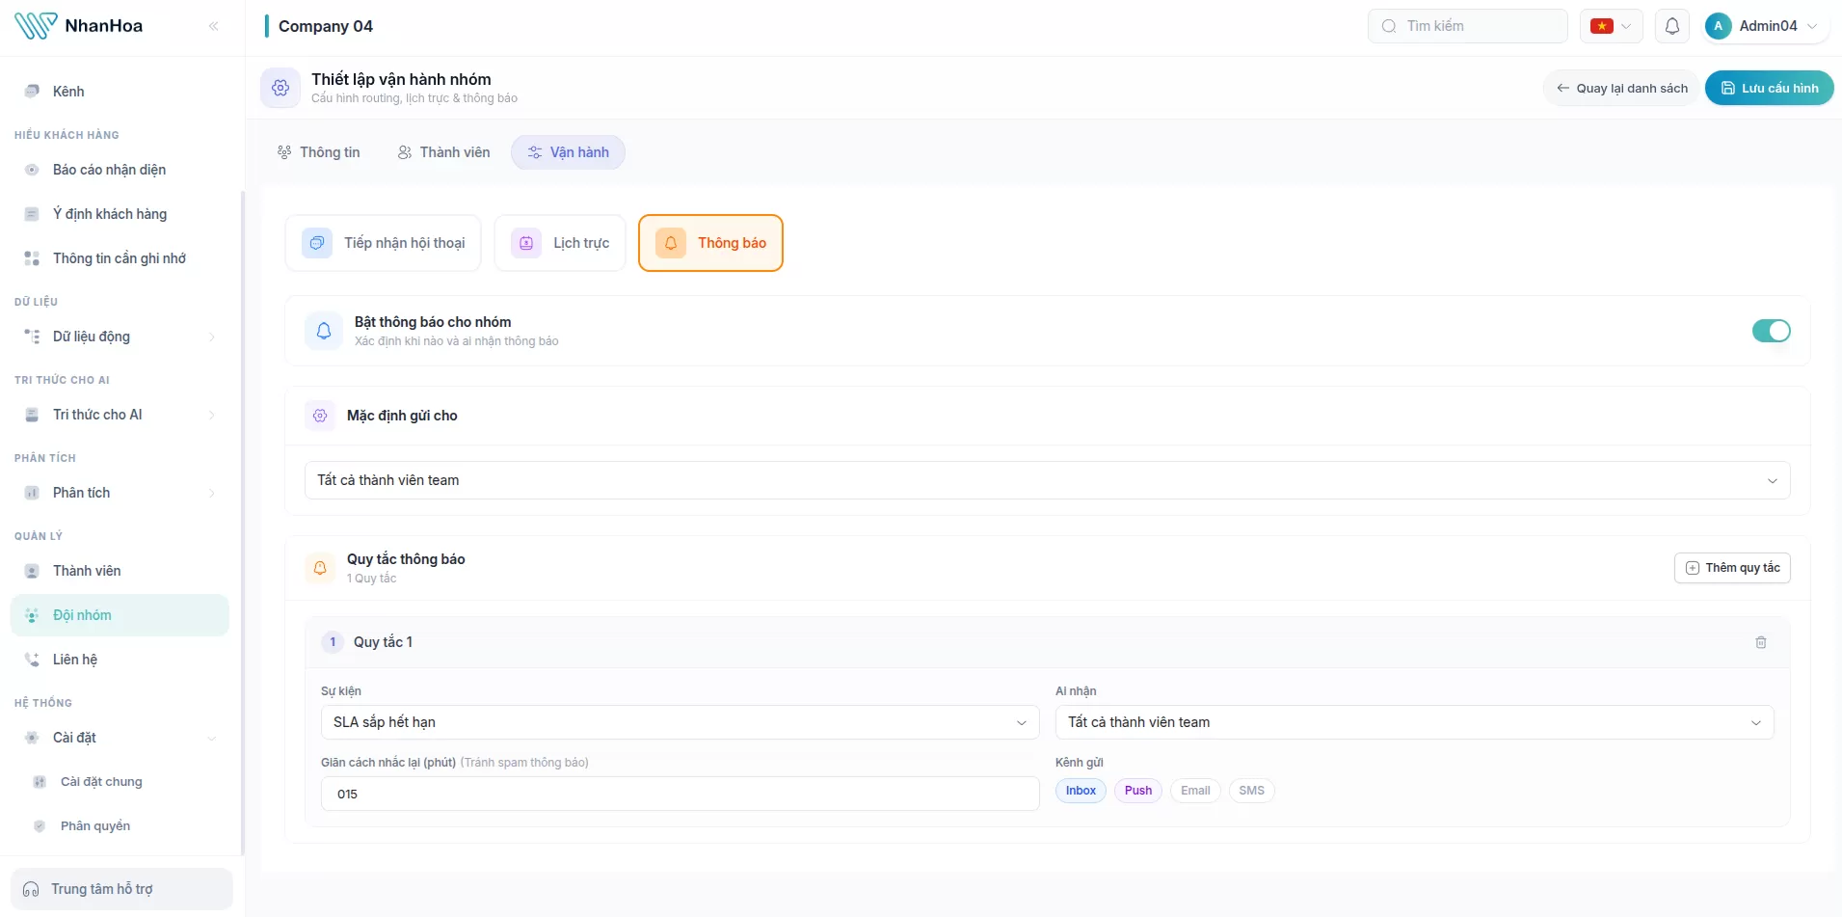
Task: Click the Phân quyền shield icon
Action: point(40,826)
